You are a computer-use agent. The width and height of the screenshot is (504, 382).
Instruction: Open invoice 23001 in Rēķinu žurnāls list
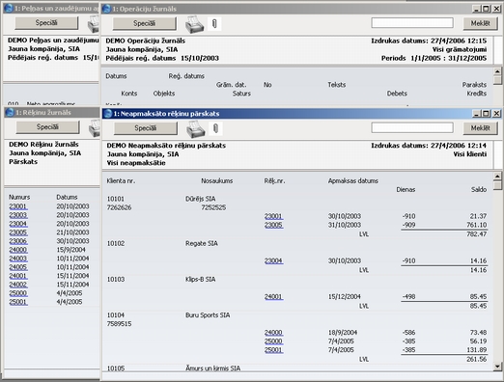click(x=18, y=206)
